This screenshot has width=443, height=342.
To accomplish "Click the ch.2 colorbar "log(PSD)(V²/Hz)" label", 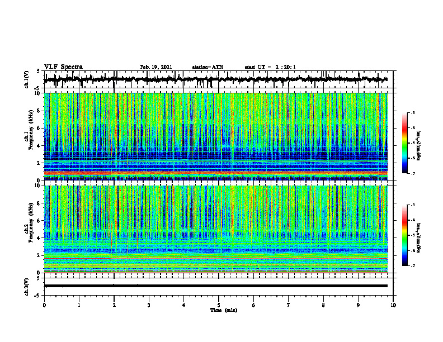I will (419, 238).
